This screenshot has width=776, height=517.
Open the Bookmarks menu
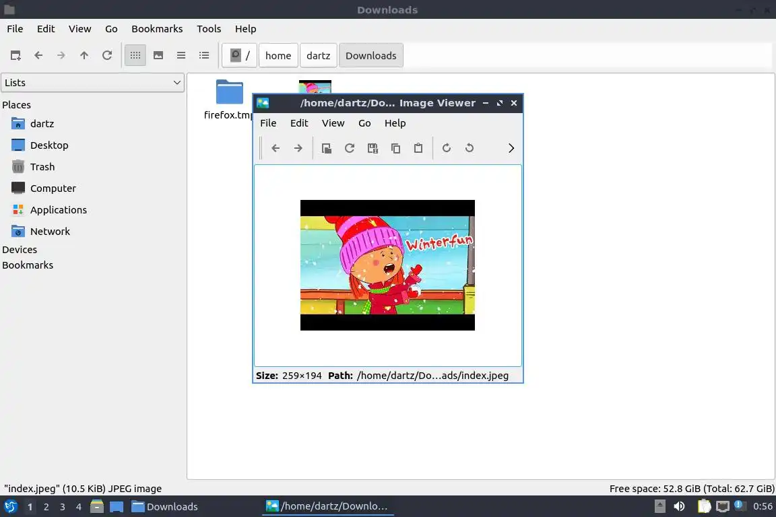tap(157, 29)
